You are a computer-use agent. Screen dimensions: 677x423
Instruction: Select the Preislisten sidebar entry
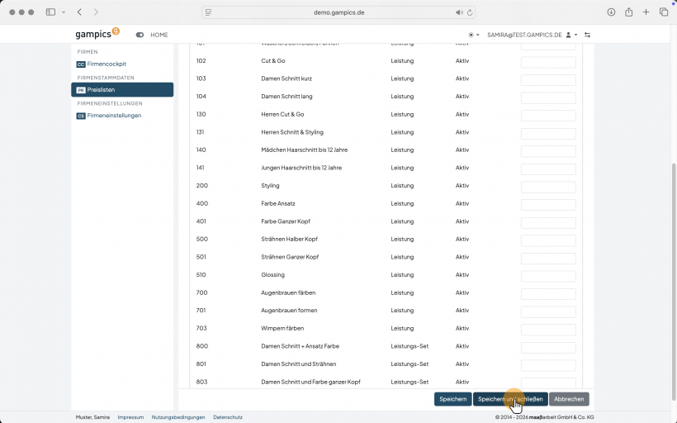tap(122, 90)
